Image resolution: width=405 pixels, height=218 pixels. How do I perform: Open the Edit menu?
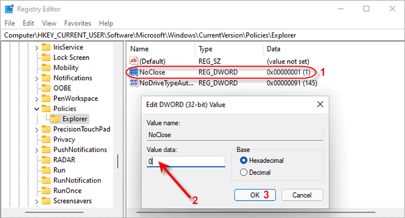(28, 23)
